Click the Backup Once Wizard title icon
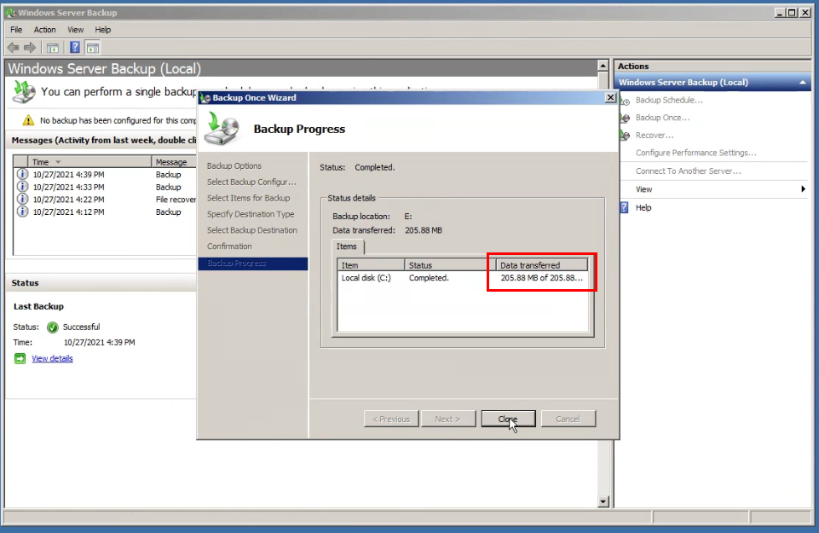The image size is (819, 533). pos(205,98)
